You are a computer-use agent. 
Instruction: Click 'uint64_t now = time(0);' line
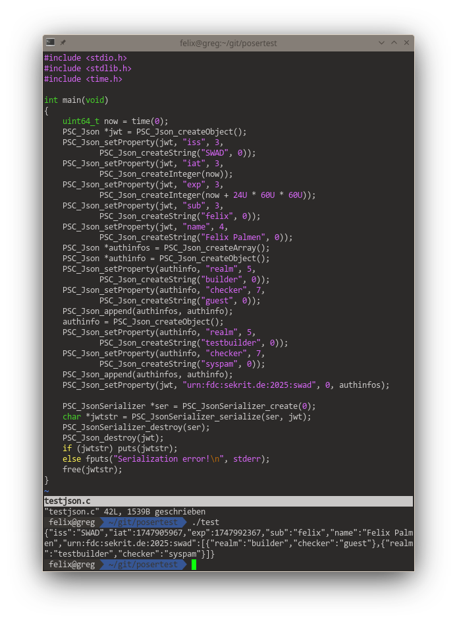tap(115, 121)
